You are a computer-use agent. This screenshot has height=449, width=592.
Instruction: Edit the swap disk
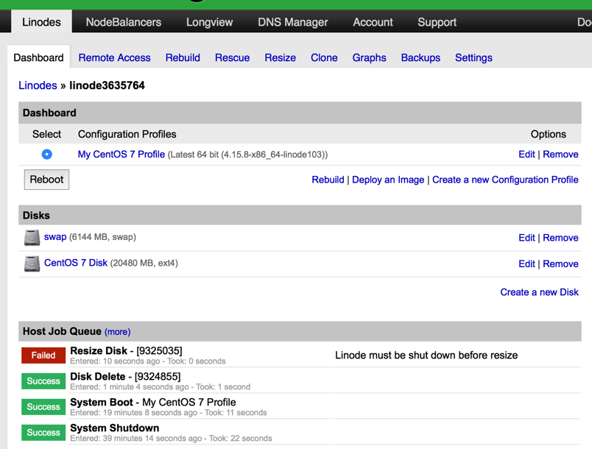pyautogui.click(x=526, y=238)
